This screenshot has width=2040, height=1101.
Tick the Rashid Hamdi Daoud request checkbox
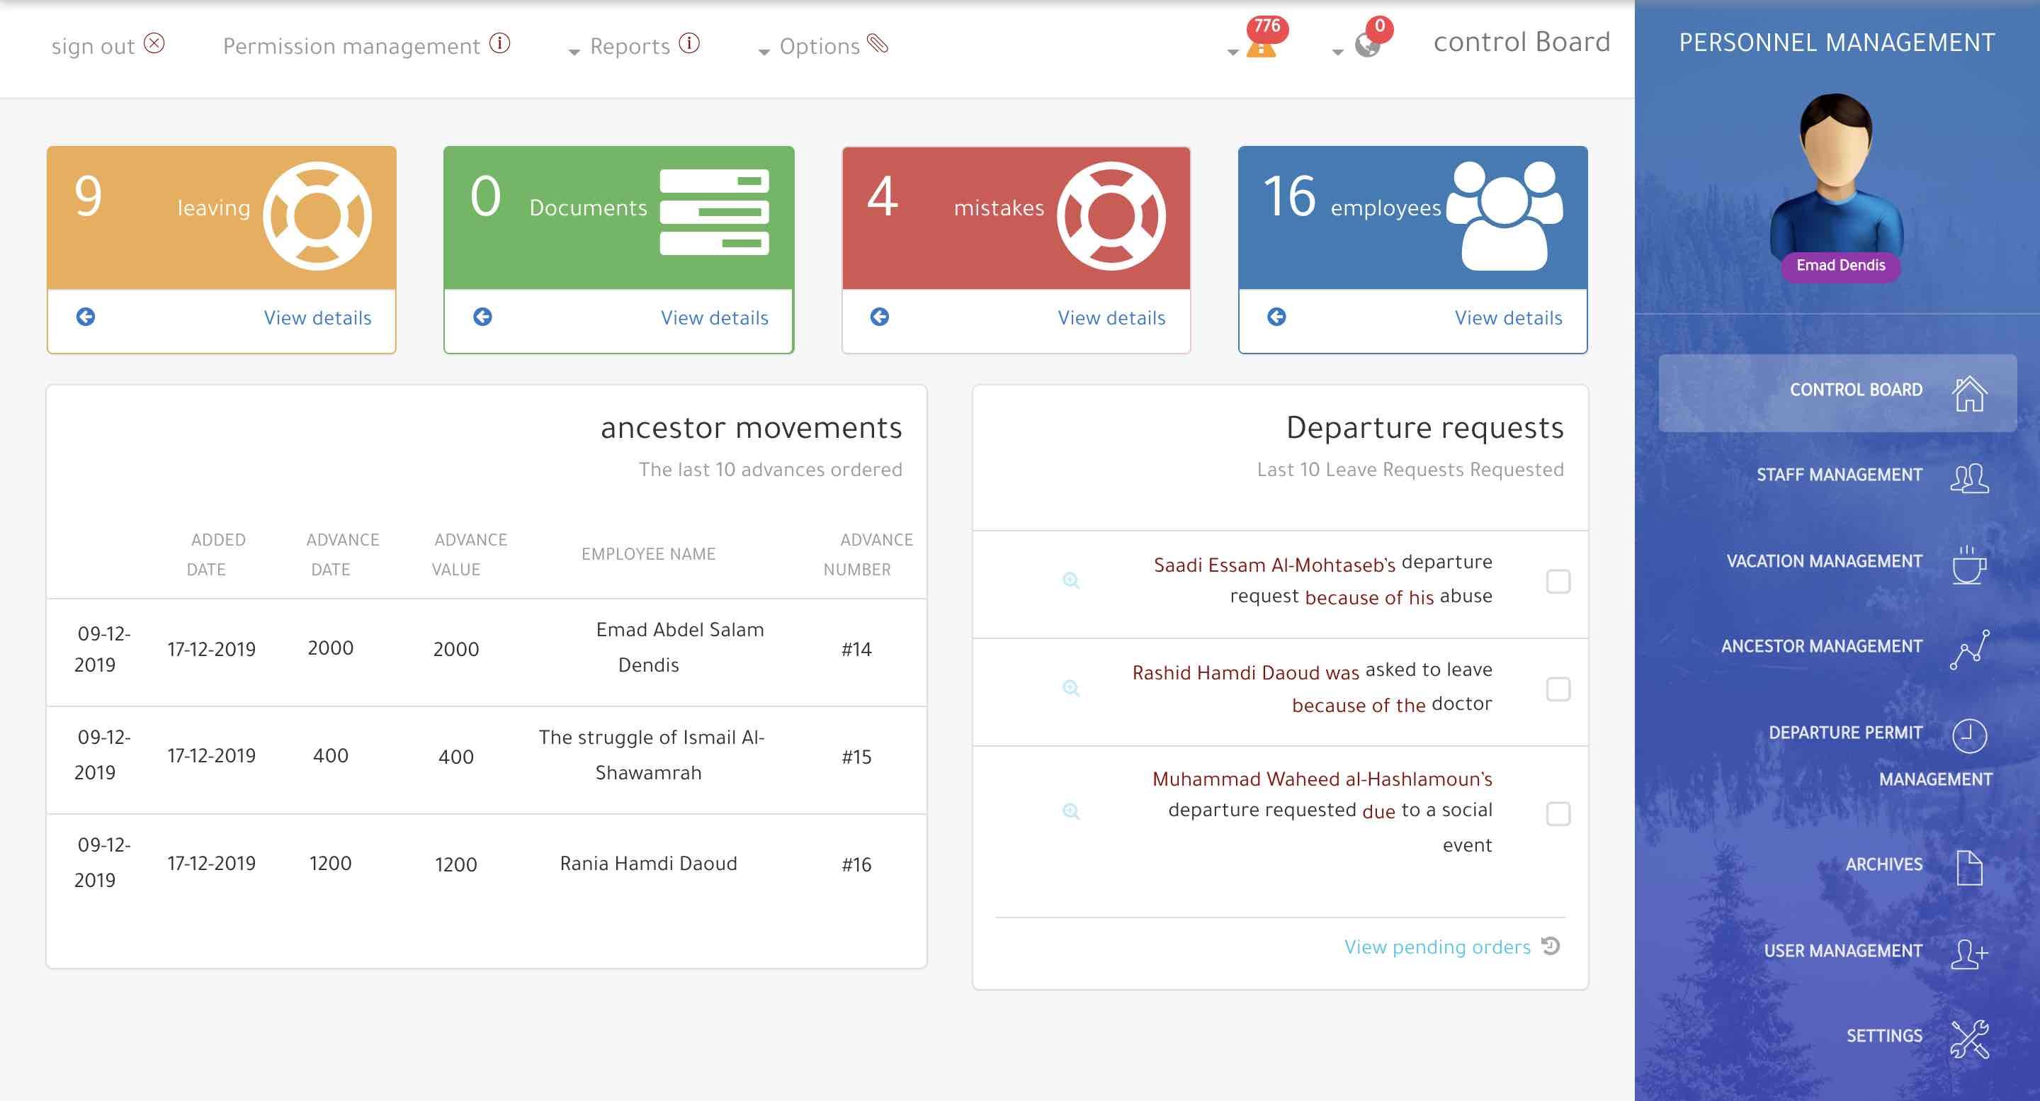tap(1558, 689)
